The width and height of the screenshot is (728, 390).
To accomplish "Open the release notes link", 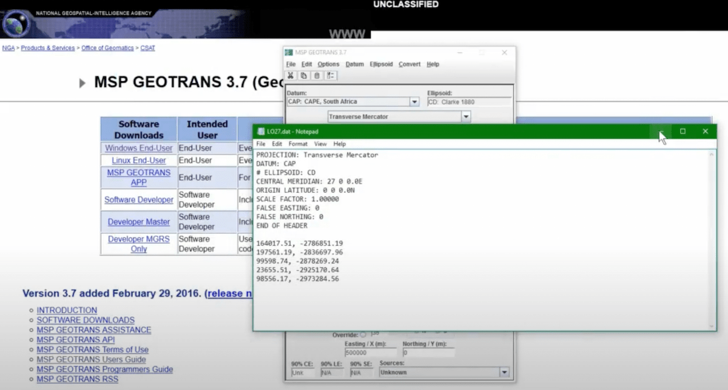I will [x=230, y=294].
